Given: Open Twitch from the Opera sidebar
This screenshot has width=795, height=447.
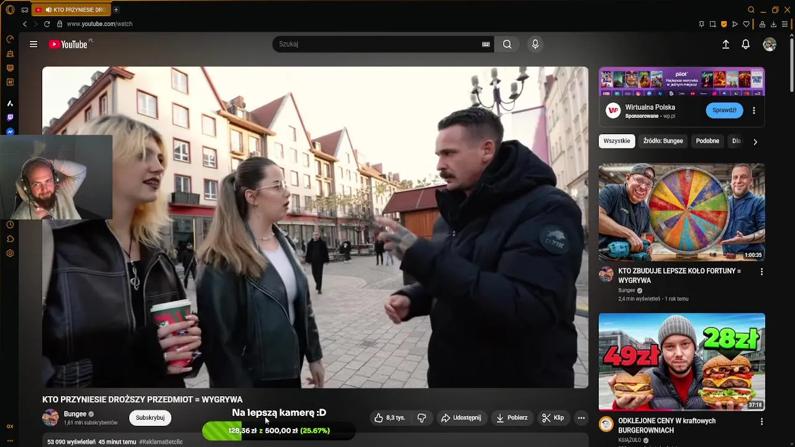Looking at the screenshot, I should (10, 117).
